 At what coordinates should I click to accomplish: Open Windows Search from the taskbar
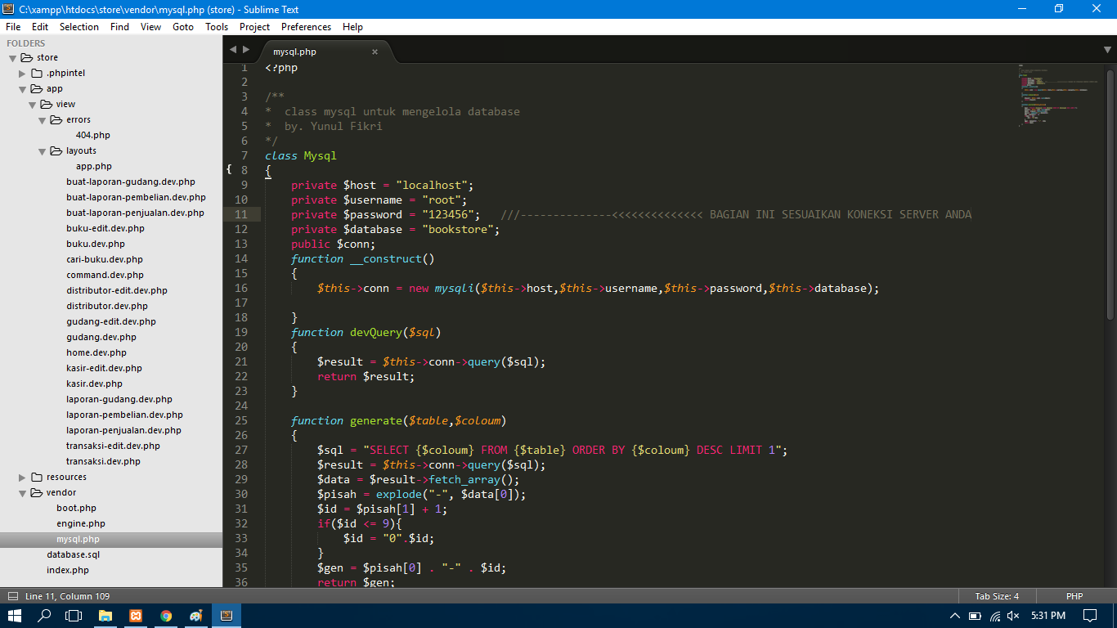pyautogui.click(x=43, y=614)
